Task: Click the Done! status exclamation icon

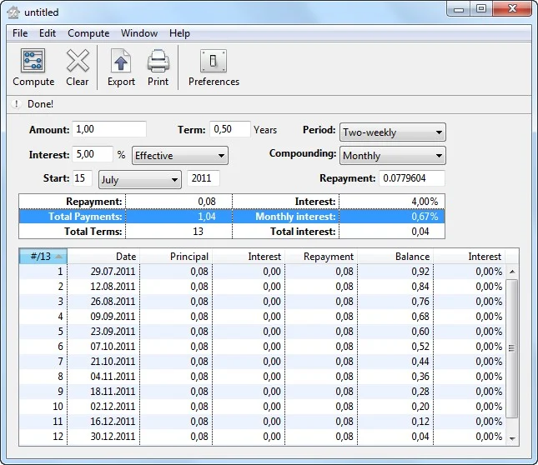Action: pos(16,103)
